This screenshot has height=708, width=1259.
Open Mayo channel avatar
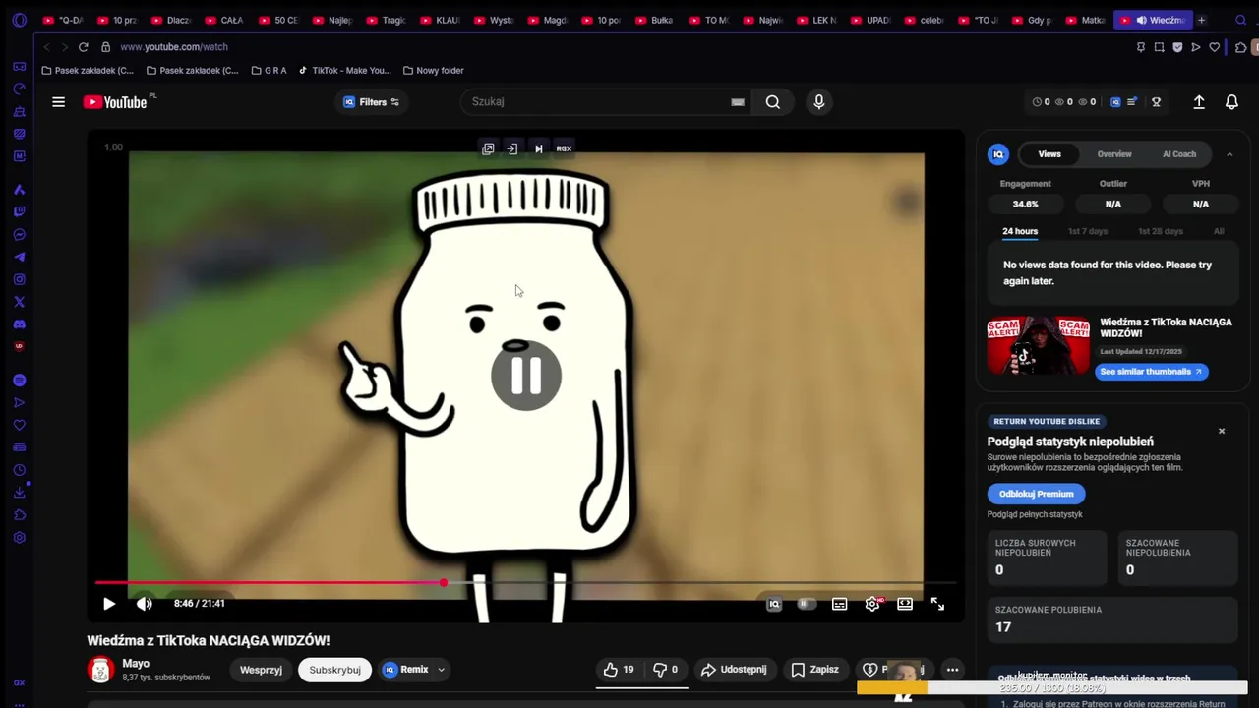pos(101,670)
